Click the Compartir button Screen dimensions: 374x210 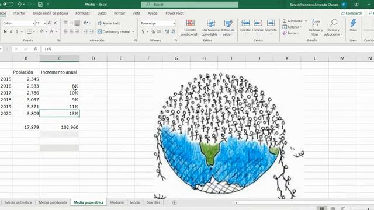click(352, 13)
